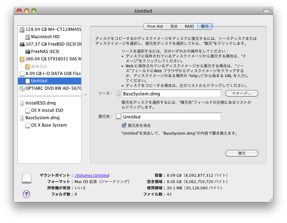
Task: Select the 107.37 GB FreeBSD iSCSI disk icon
Action: (x=22, y=44)
